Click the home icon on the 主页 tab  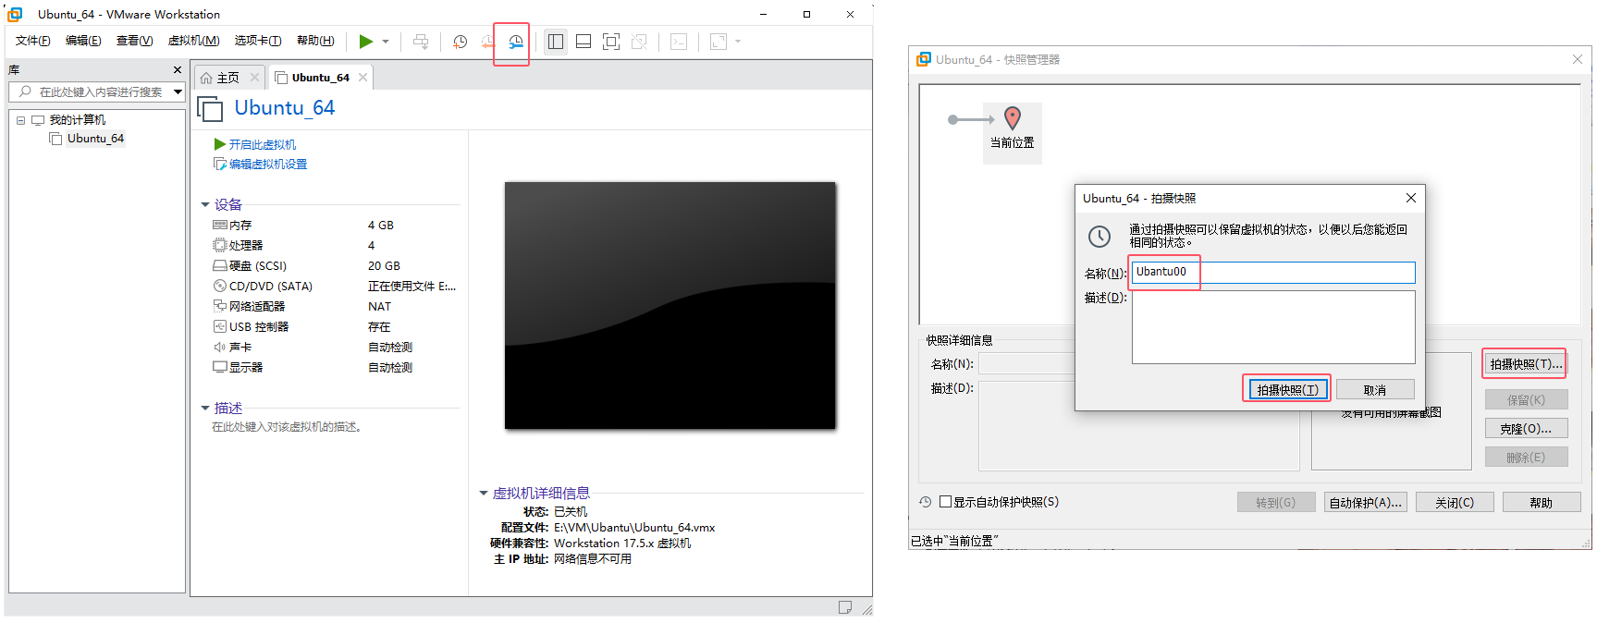(206, 78)
